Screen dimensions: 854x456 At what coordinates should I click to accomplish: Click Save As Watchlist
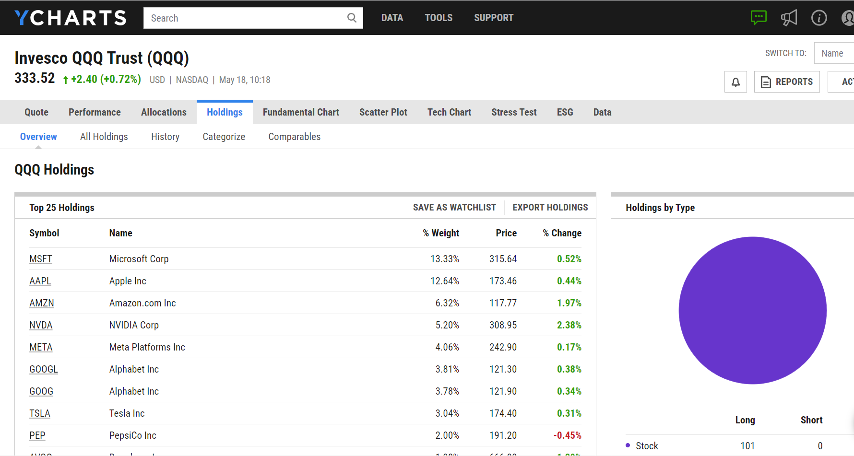[x=454, y=207]
